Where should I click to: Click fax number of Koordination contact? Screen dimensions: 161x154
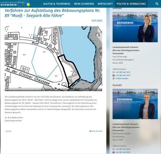123,152
